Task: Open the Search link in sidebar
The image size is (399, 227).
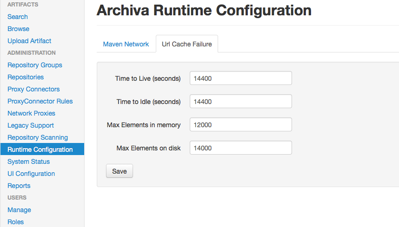Action: pyautogui.click(x=18, y=17)
